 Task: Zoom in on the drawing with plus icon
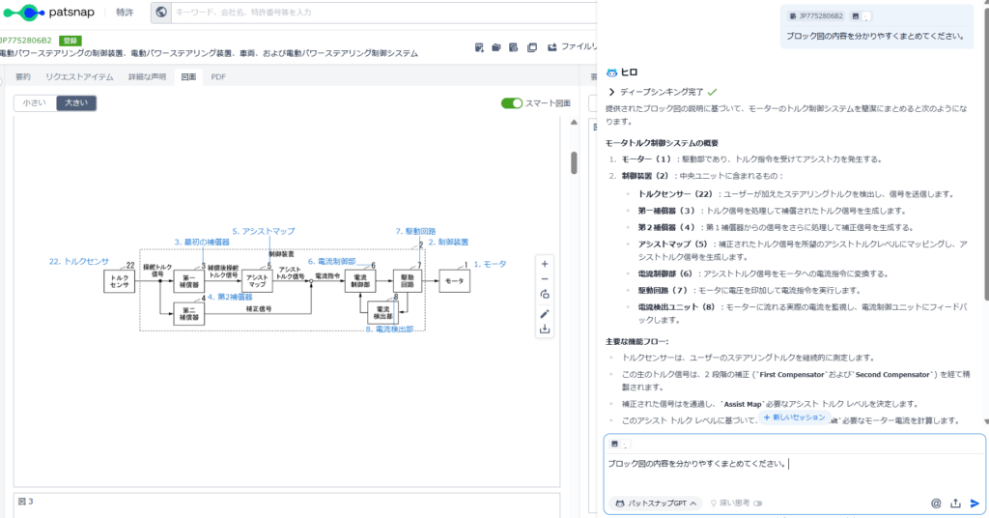pos(545,263)
